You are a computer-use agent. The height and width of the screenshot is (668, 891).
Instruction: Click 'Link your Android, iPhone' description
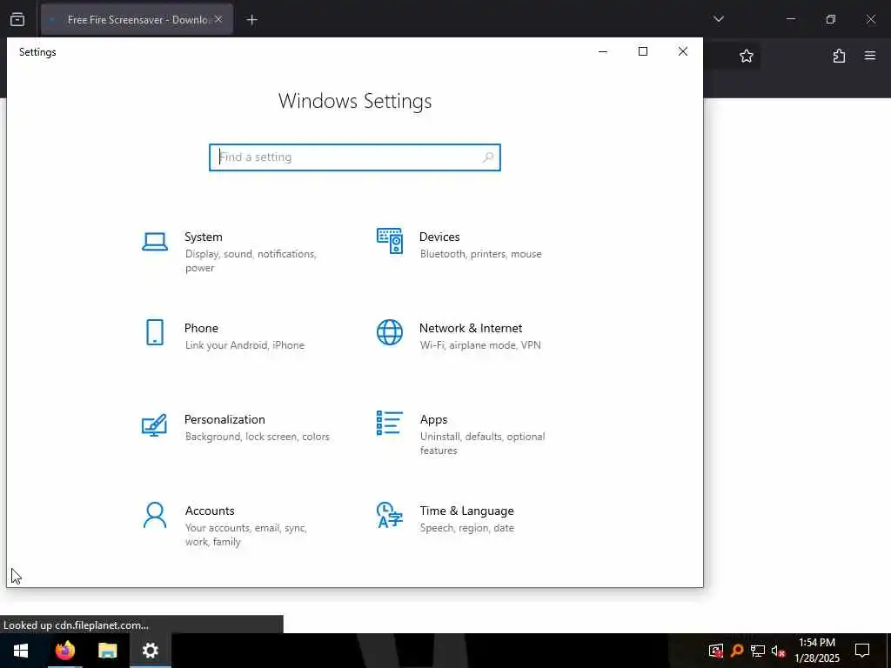[x=245, y=345]
